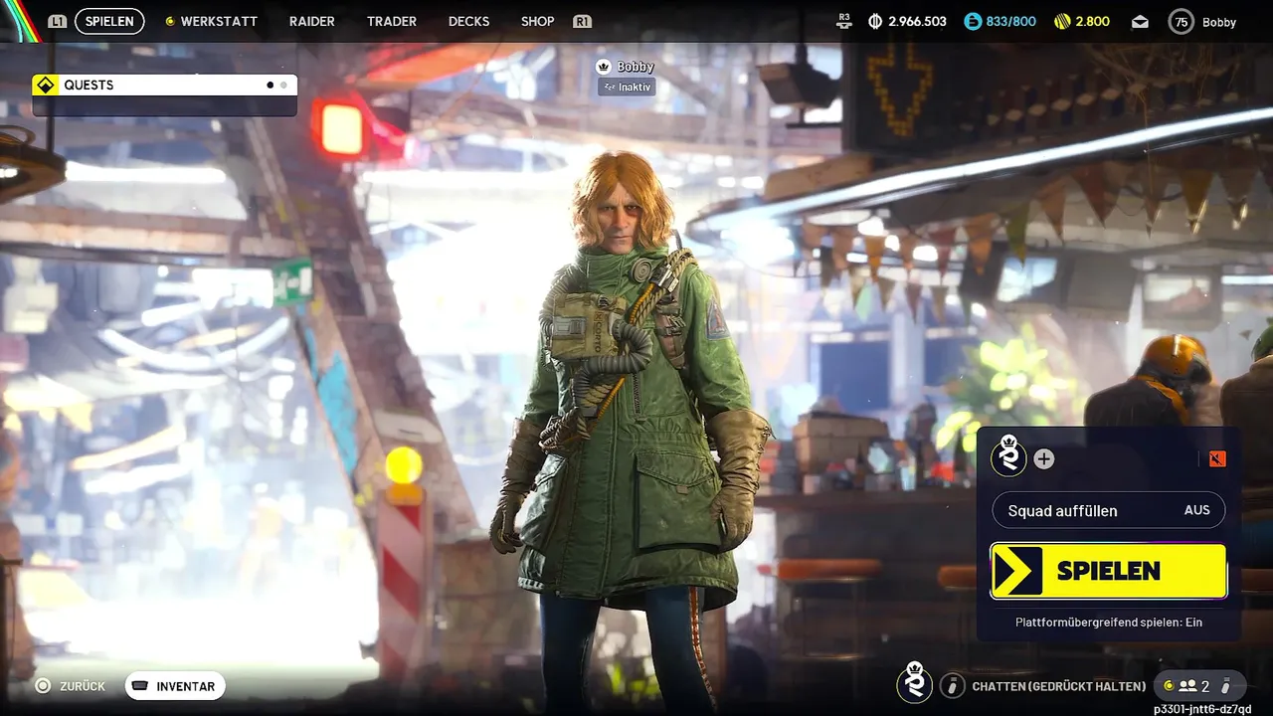The height and width of the screenshot is (716, 1273).
Task: Open the social friends pill showing 2
Action: pyautogui.click(x=1199, y=685)
